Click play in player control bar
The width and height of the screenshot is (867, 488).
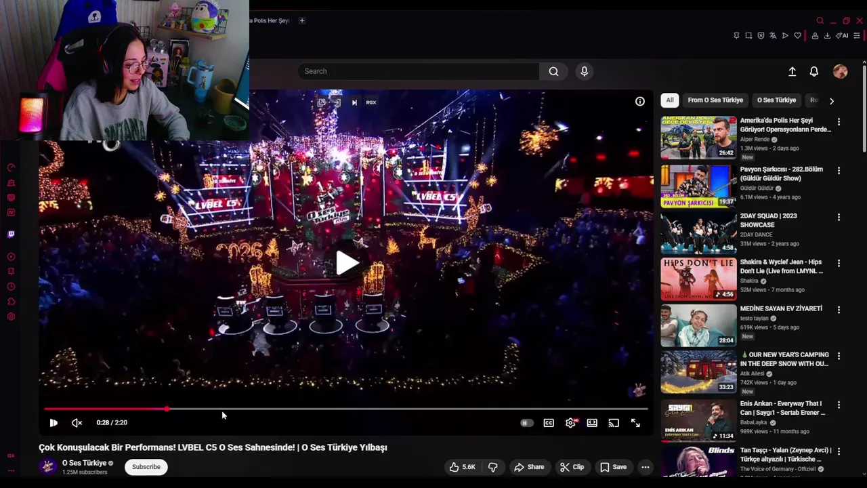tap(54, 423)
